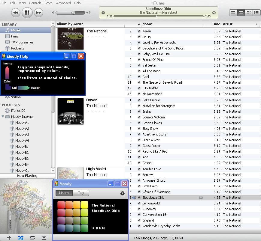
Task: Open the Store menu
Action: tap(49, 3)
